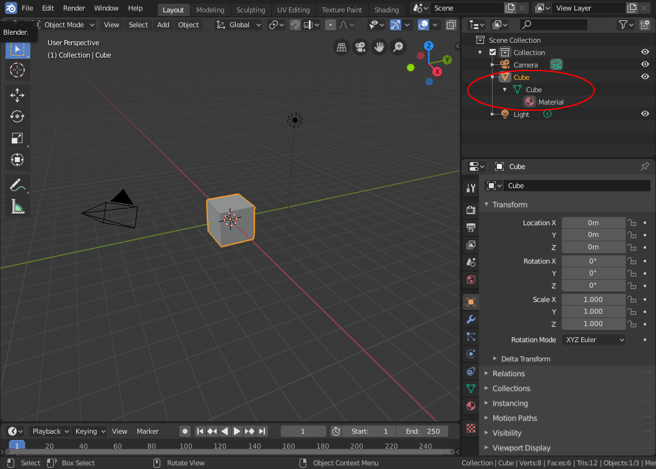Toggle the Rotation Z lock

(x=632, y=285)
